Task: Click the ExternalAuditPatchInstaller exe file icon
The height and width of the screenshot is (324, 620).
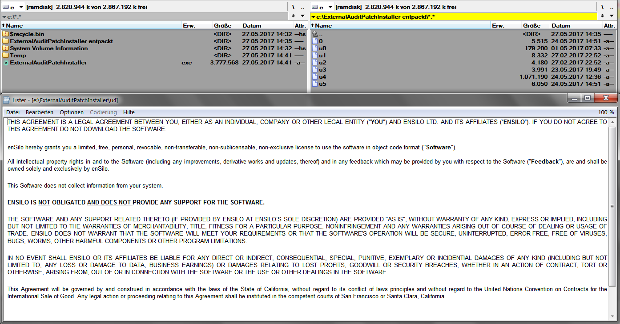Action: click(5, 63)
